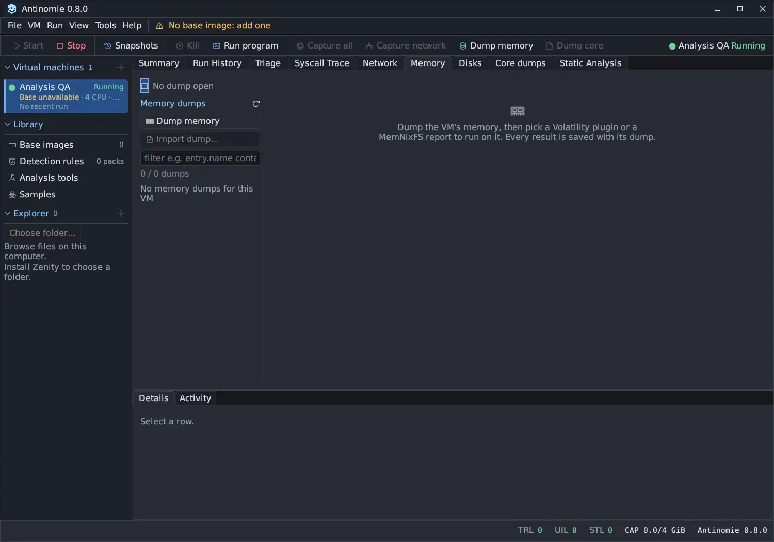Open Snapshots from the toolbar
Viewport: 774px width, 542px height.
131,45
